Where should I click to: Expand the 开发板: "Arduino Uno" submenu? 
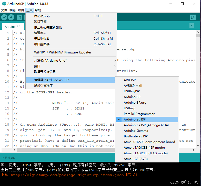[x=71, y=60]
